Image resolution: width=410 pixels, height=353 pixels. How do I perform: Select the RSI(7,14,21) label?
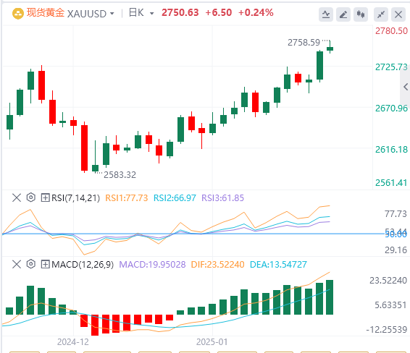75,198
